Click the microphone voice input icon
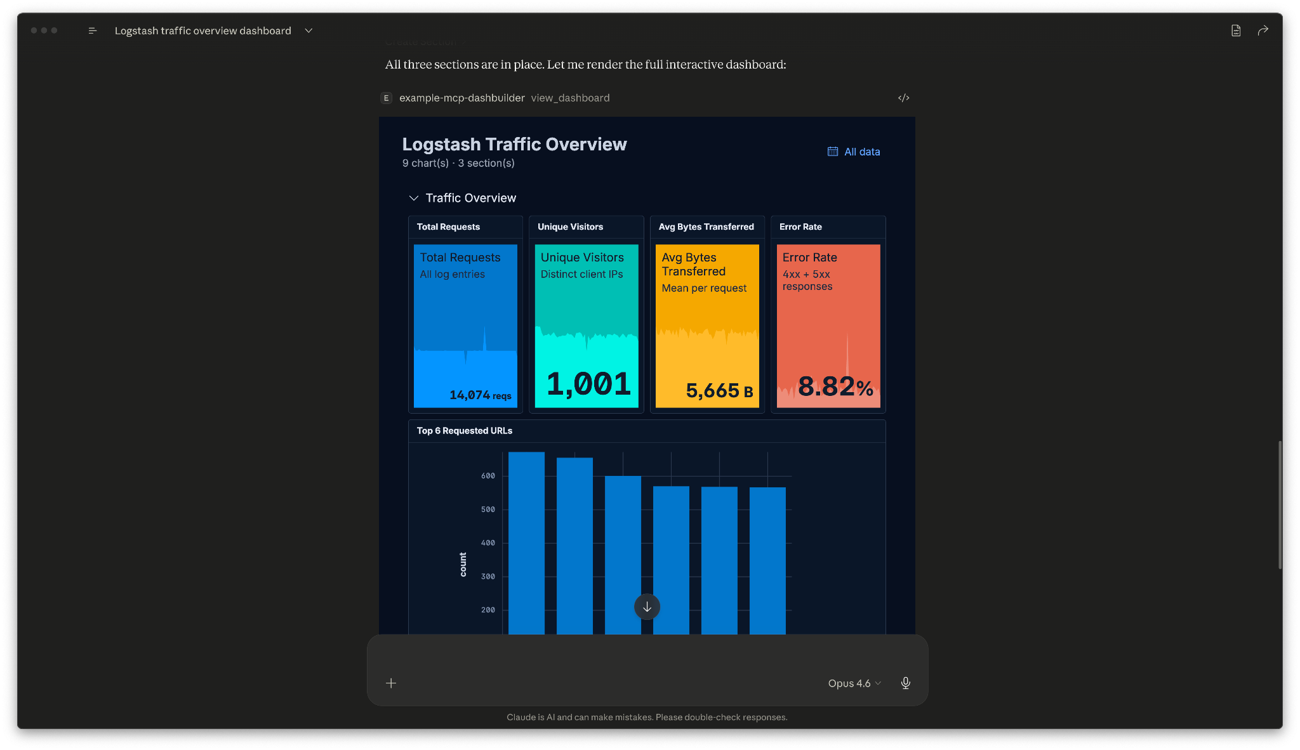 pyautogui.click(x=905, y=683)
